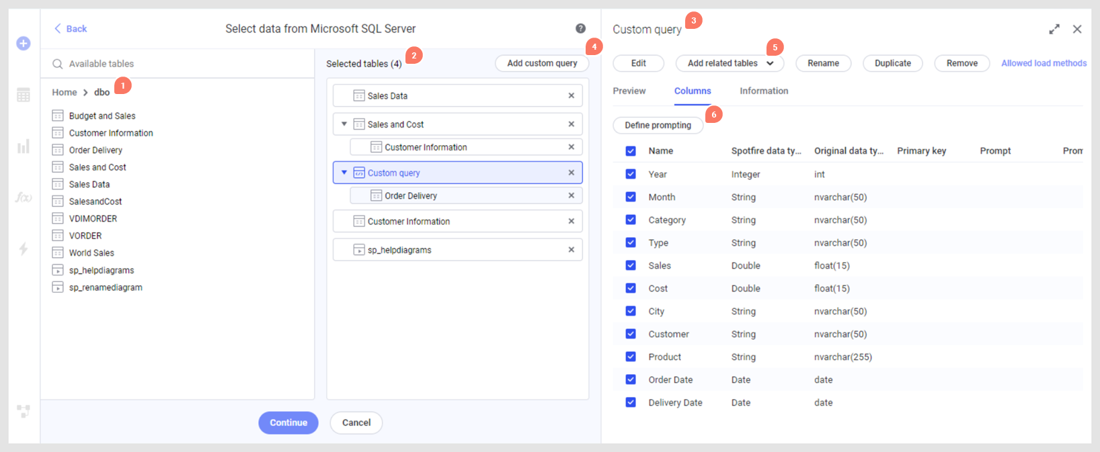This screenshot has height=452, width=1100.
Task: Click the Rename button
Action: (824, 63)
